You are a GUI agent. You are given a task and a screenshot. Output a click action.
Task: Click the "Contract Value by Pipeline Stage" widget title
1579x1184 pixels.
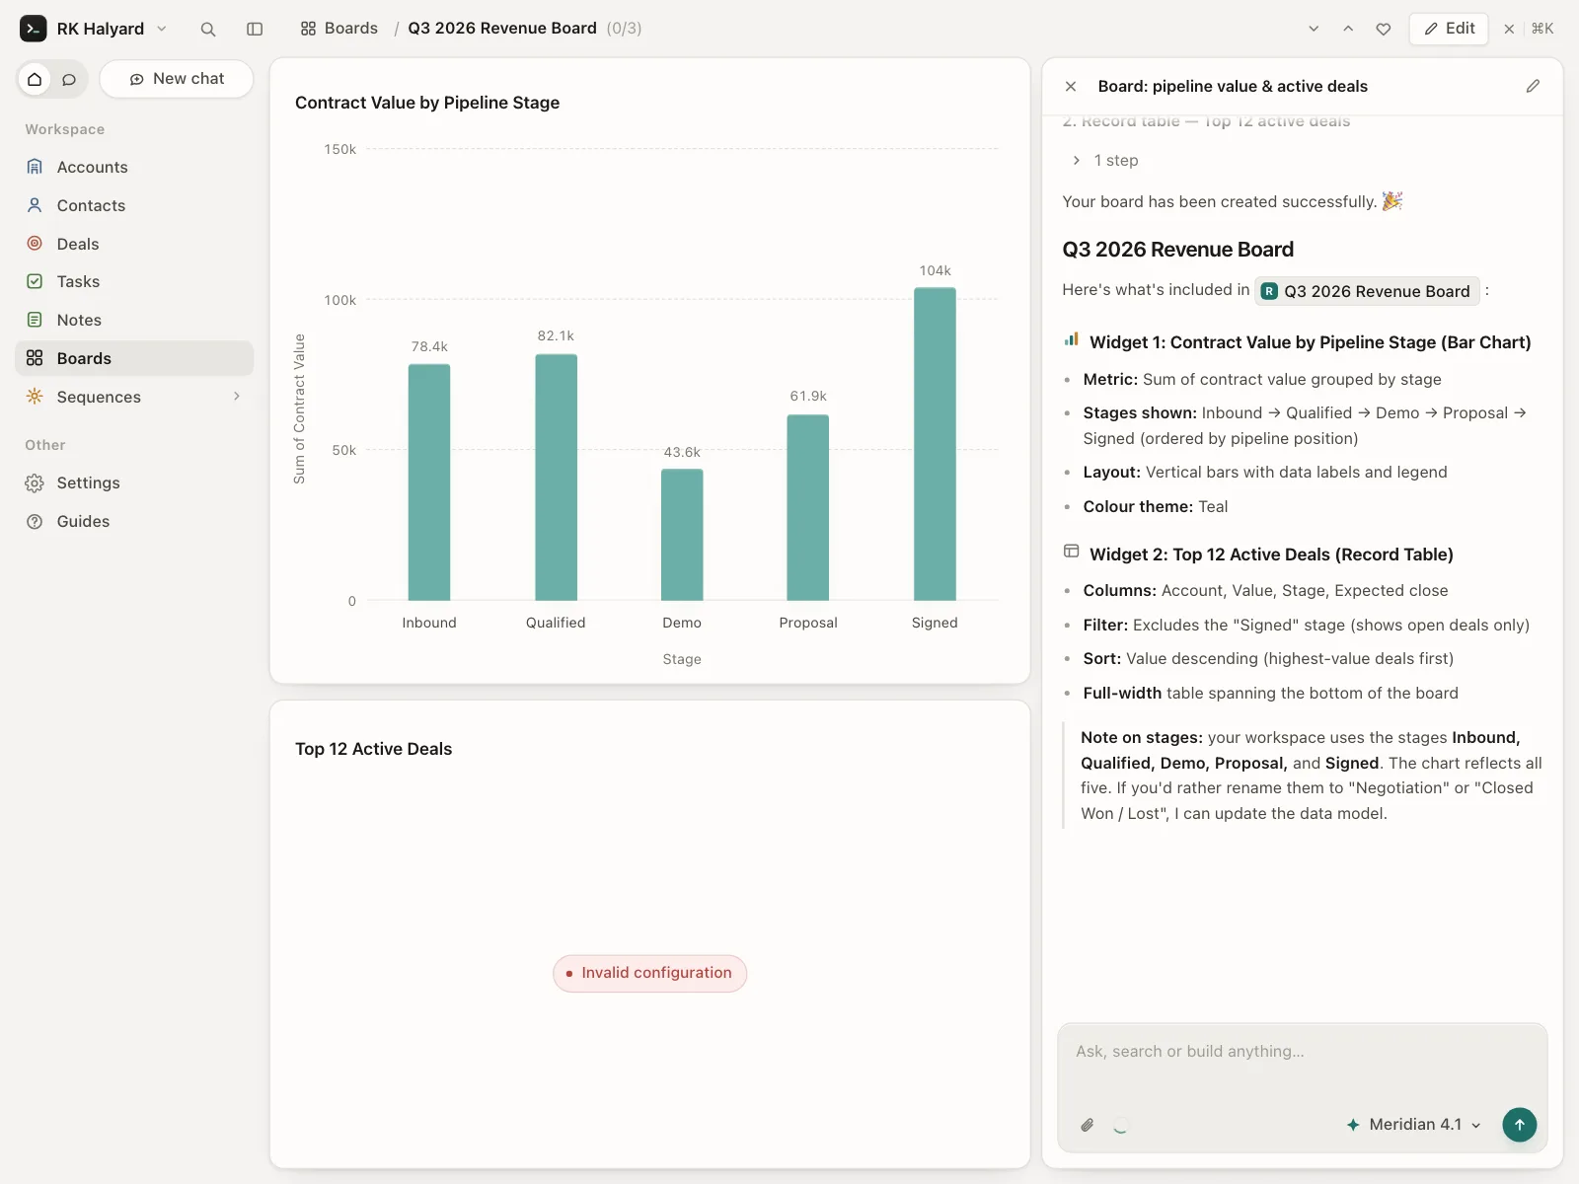[x=427, y=103]
